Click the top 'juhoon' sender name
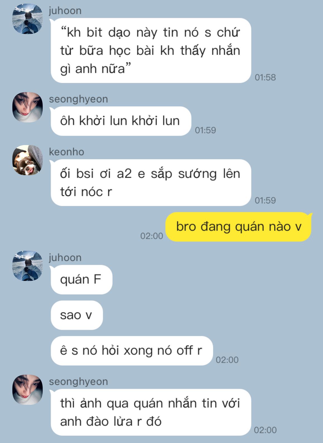Screen dimensions: 323x443 [x=65, y=11]
